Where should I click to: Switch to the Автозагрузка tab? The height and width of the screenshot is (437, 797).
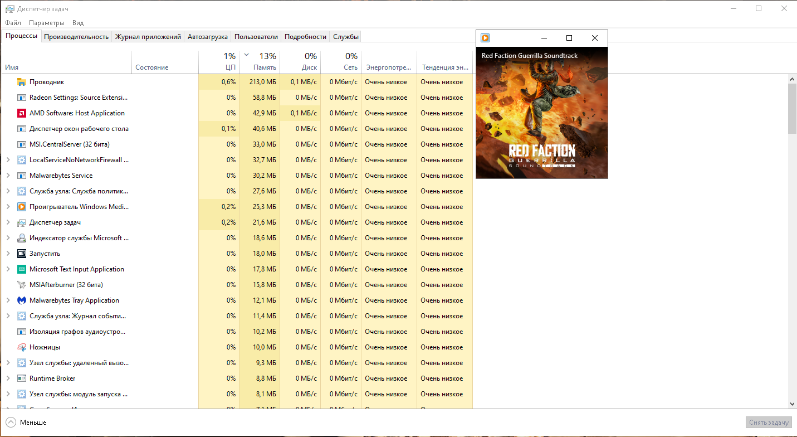208,37
